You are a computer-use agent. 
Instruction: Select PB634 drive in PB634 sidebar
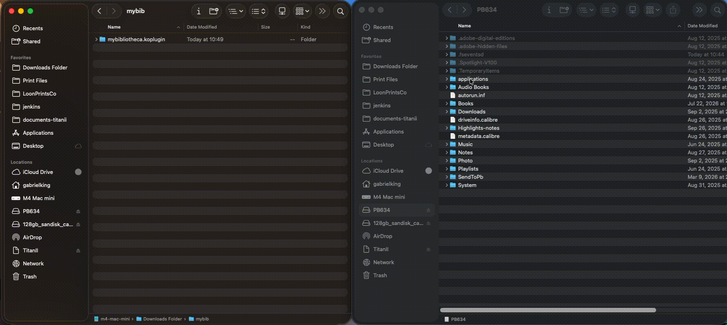pyautogui.click(x=397, y=210)
